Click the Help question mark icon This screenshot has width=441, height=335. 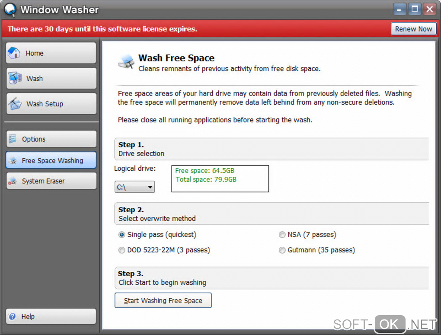[12, 316]
